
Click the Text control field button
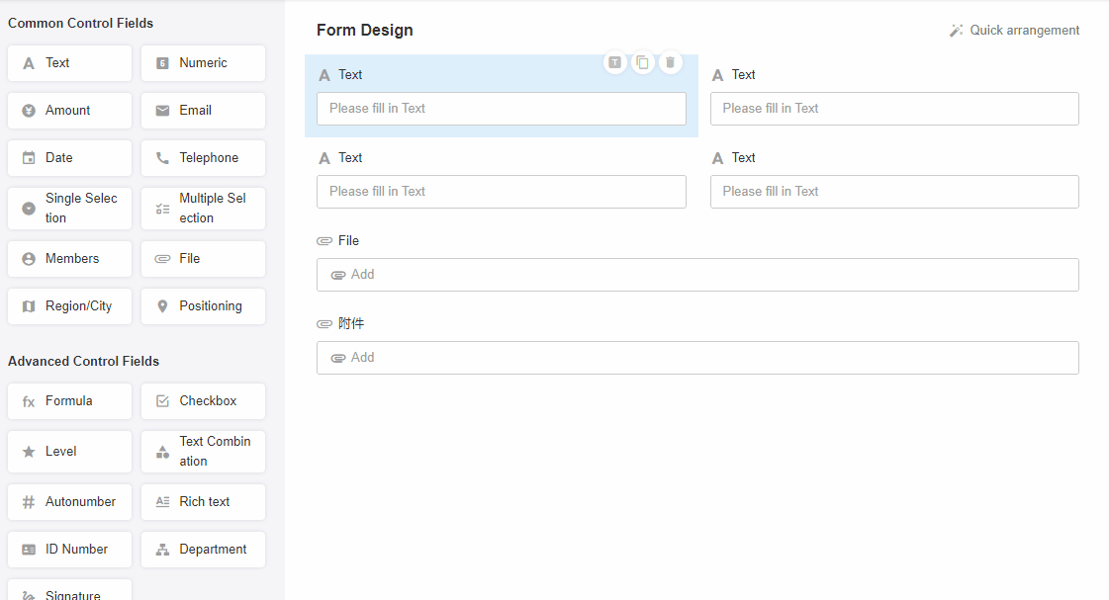coord(69,63)
